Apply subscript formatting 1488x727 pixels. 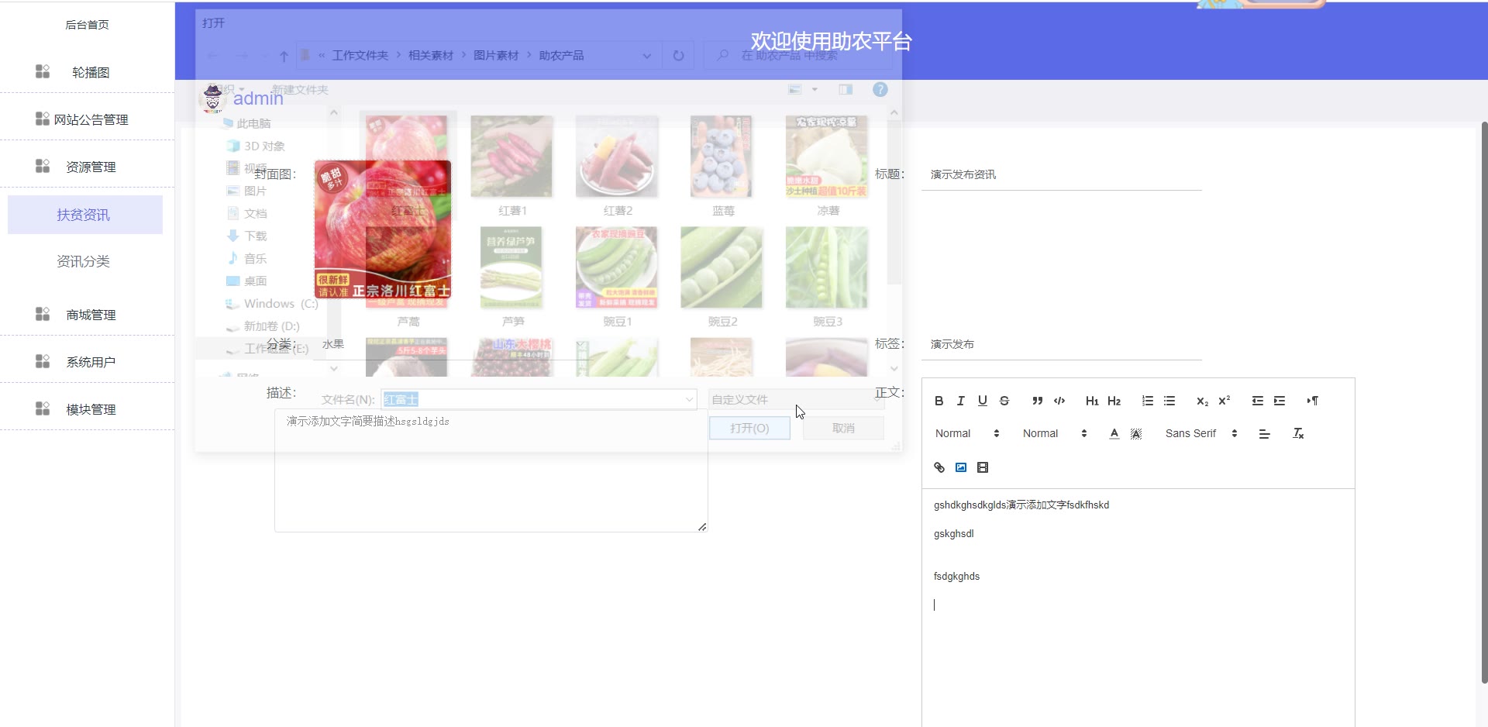pyautogui.click(x=1202, y=401)
